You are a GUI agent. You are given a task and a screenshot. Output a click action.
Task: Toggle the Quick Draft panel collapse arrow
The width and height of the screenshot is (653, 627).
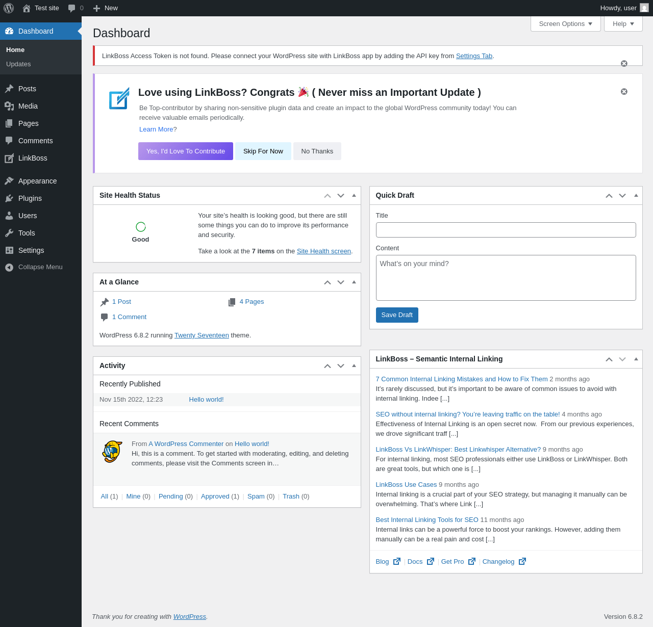(x=636, y=195)
